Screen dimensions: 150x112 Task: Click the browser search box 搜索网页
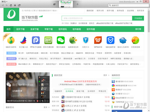[128, 5]
